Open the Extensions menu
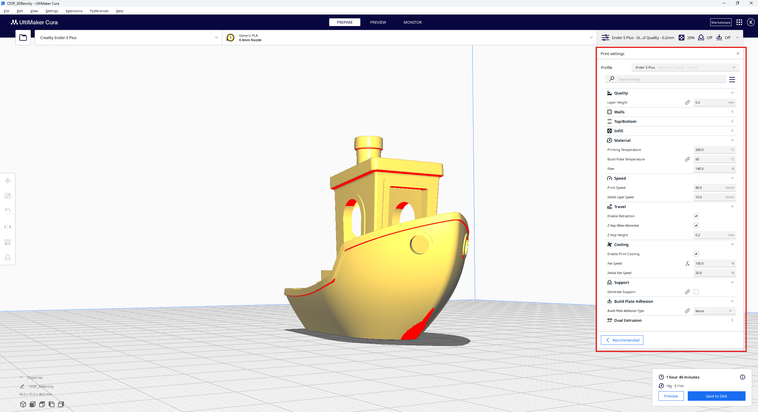 coord(74,11)
